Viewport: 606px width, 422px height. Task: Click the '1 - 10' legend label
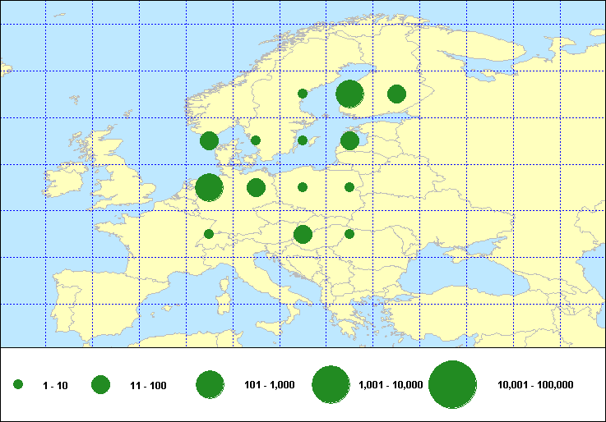55,385
